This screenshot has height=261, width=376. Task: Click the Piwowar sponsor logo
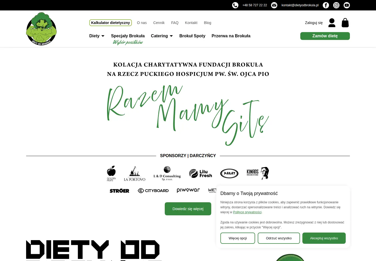click(x=188, y=190)
